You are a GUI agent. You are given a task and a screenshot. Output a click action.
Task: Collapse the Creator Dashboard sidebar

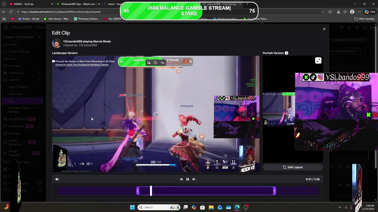[39, 37]
